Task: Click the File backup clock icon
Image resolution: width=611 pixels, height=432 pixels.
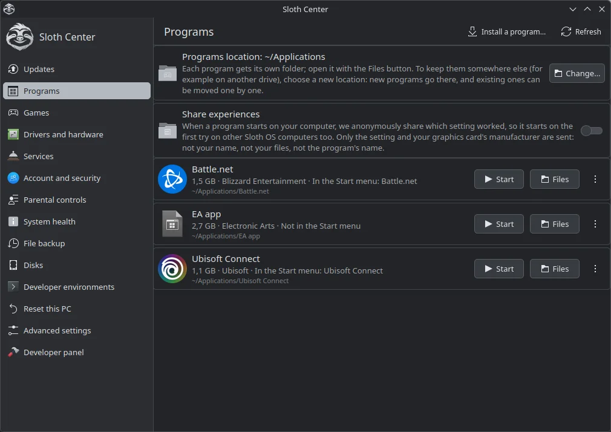Action: (13, 243)
